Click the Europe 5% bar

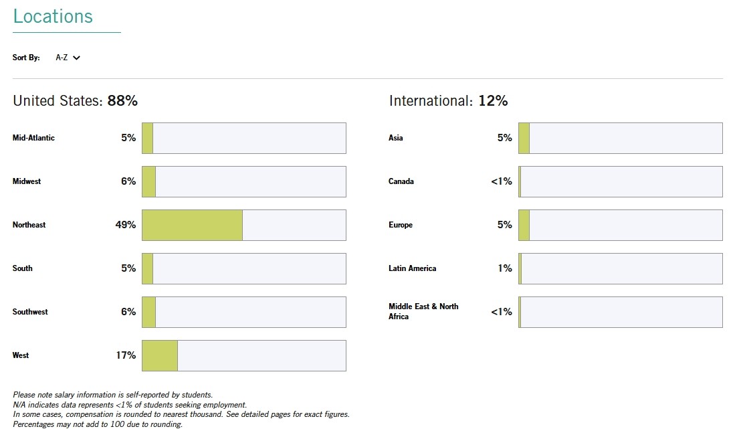pos(620,225)
